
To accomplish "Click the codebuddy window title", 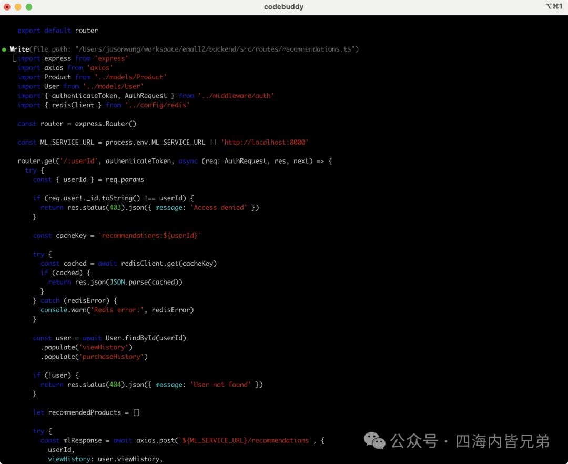I will click(283, 6).
